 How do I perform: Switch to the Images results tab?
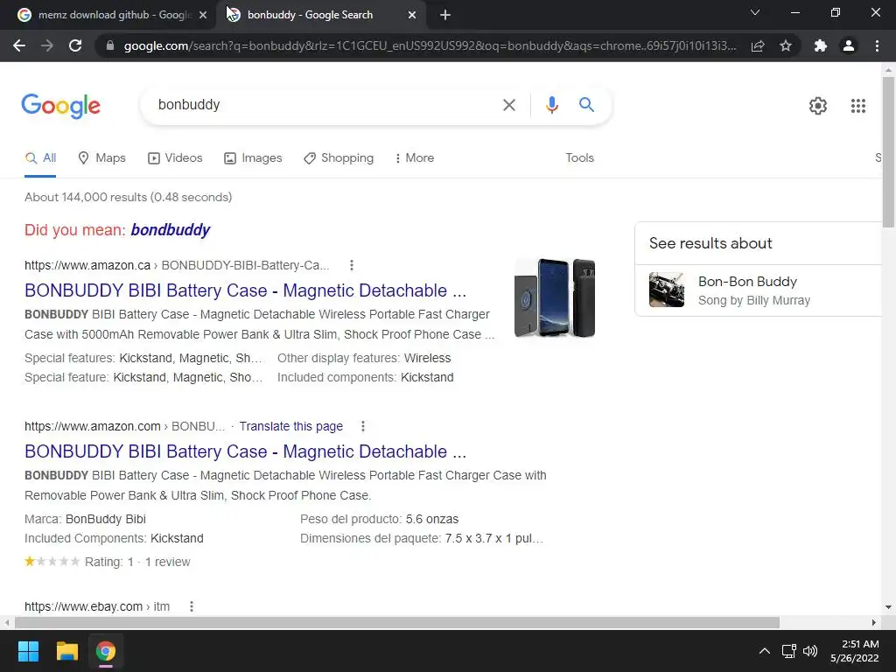pos(253,157)
